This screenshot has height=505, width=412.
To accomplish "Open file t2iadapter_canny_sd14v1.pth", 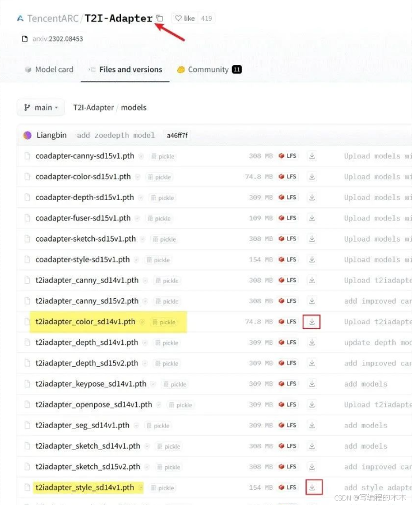I will pyautogui.click(x=87, y=280).
